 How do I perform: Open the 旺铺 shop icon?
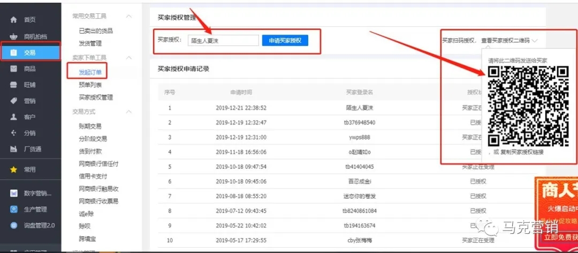14,85
